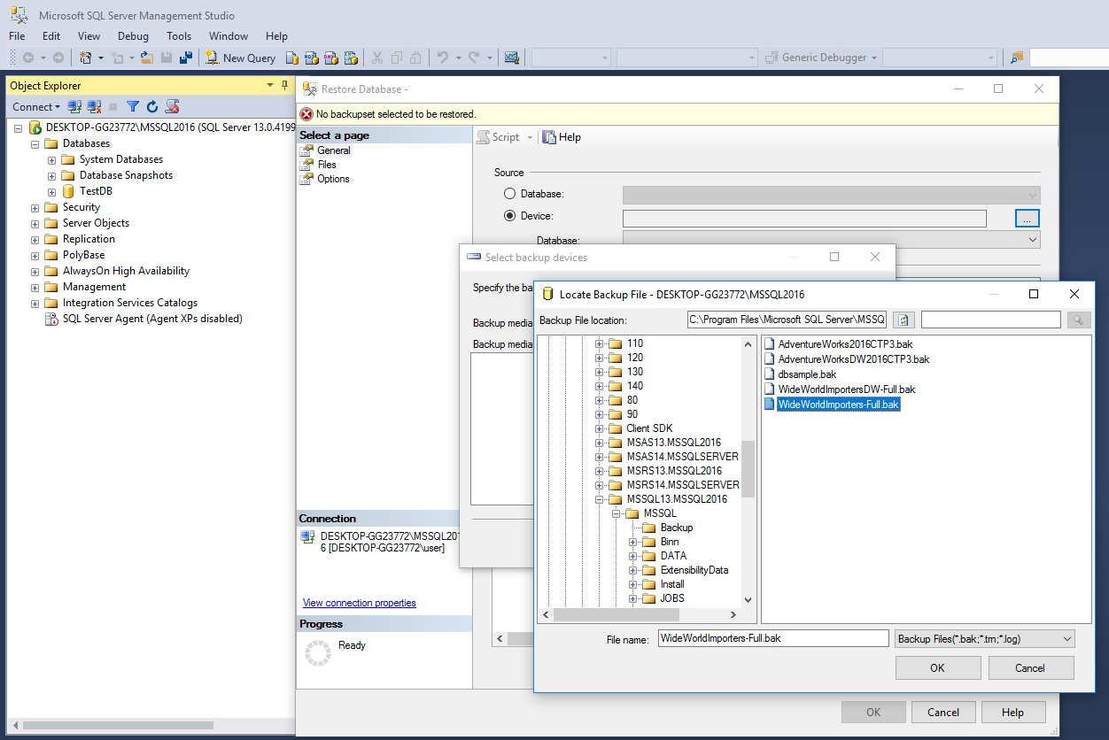
Task: Click the Analysis Services DMX Query icon
Action: click(x=331, y=58)
